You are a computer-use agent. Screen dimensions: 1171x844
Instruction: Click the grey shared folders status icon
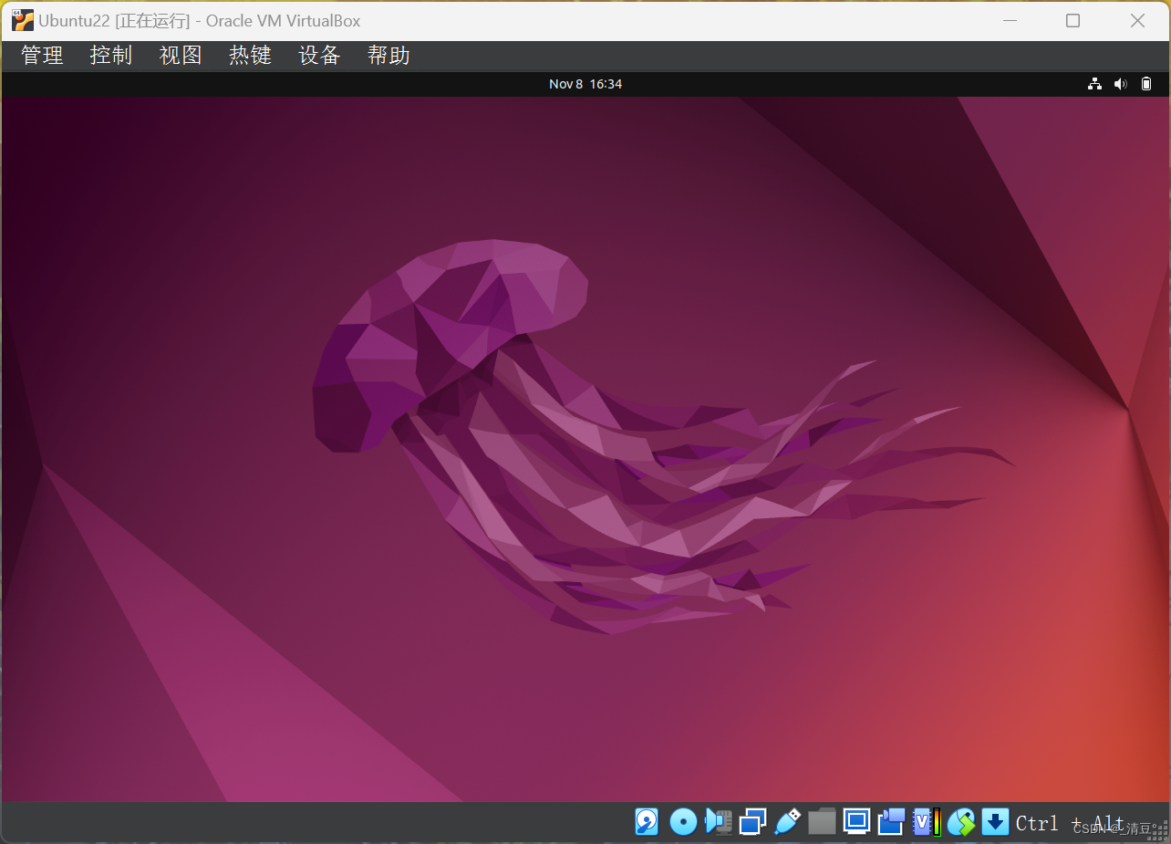822,822
